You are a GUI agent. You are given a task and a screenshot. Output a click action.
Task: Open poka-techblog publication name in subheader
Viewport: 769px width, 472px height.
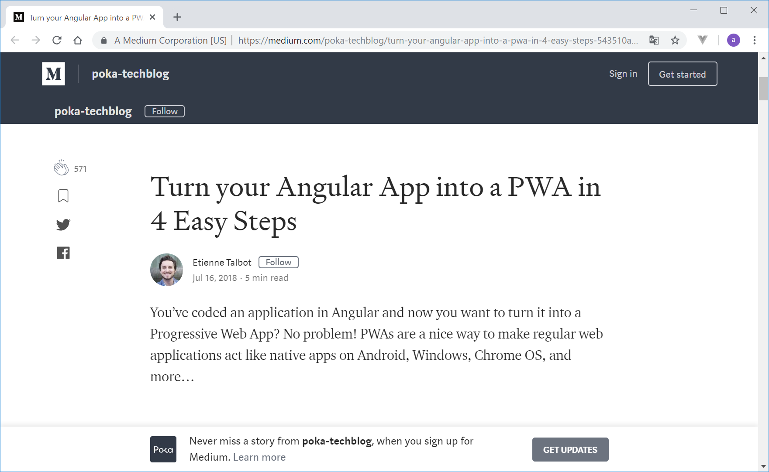coord(93,111)
